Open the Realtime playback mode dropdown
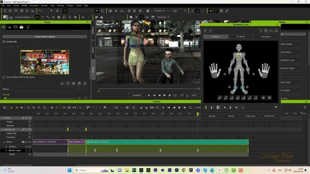 (x=137, y=95)
